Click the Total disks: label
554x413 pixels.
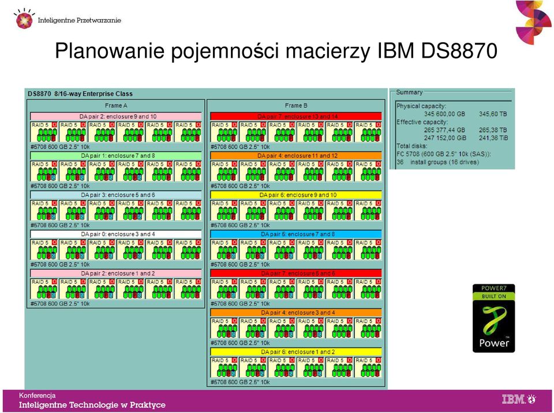pos(412,146)
